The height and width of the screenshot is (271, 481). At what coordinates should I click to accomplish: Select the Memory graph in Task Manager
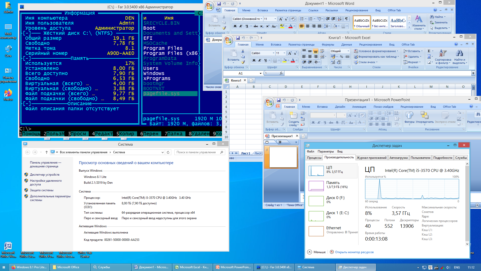[x=316, y=186]
